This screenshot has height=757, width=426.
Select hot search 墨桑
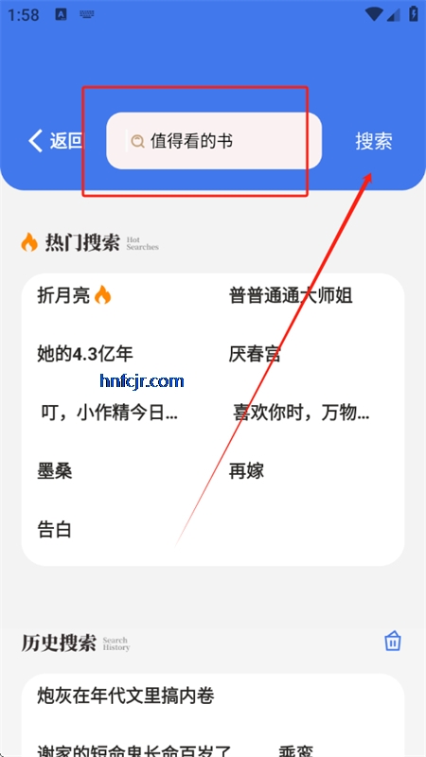pos(55,471)
